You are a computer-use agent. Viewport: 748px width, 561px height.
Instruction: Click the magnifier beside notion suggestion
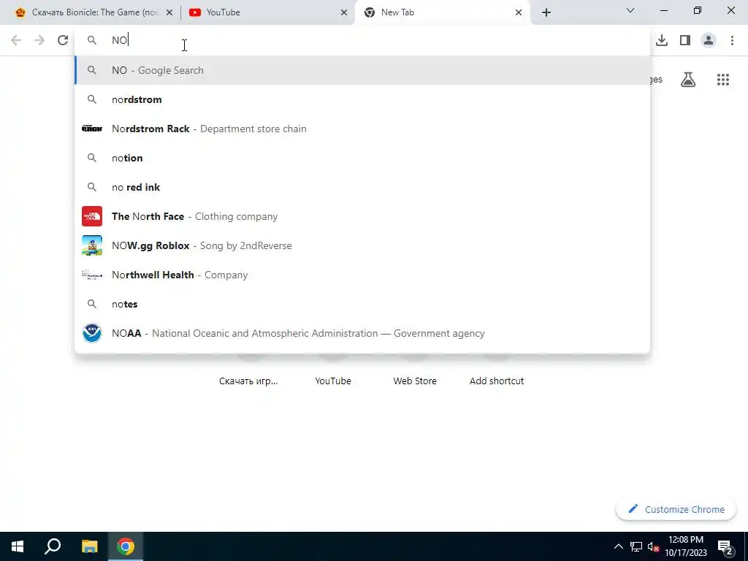pyautogui.click(x=91, y=158)
